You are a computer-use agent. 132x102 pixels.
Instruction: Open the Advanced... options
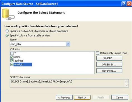coord(109,71)
